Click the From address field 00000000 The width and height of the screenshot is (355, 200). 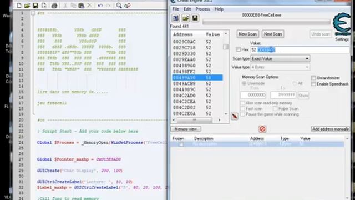click(x=253, y=95)
